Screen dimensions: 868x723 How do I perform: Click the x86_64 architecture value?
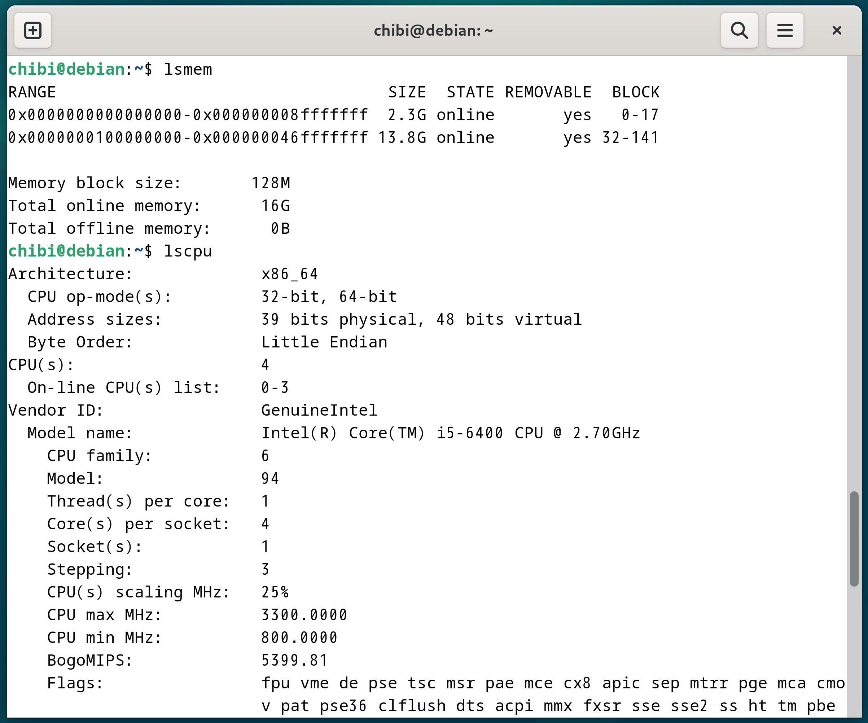point(289,274)
